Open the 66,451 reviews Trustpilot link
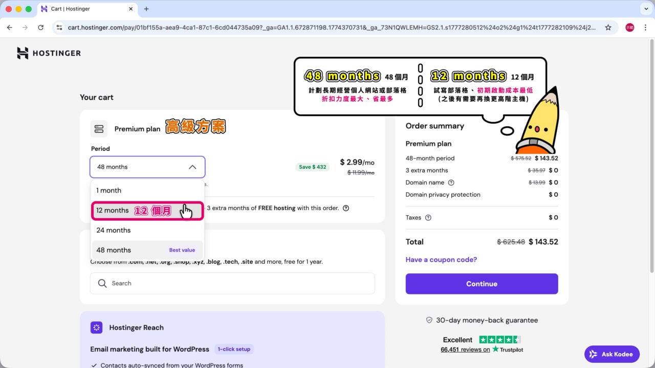 [465, 350]
